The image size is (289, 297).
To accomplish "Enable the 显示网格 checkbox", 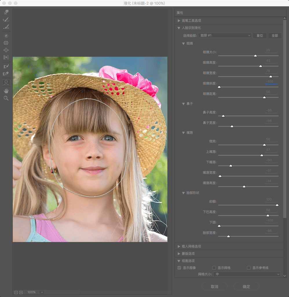I will pyautogui.click(x=214, y=268).
